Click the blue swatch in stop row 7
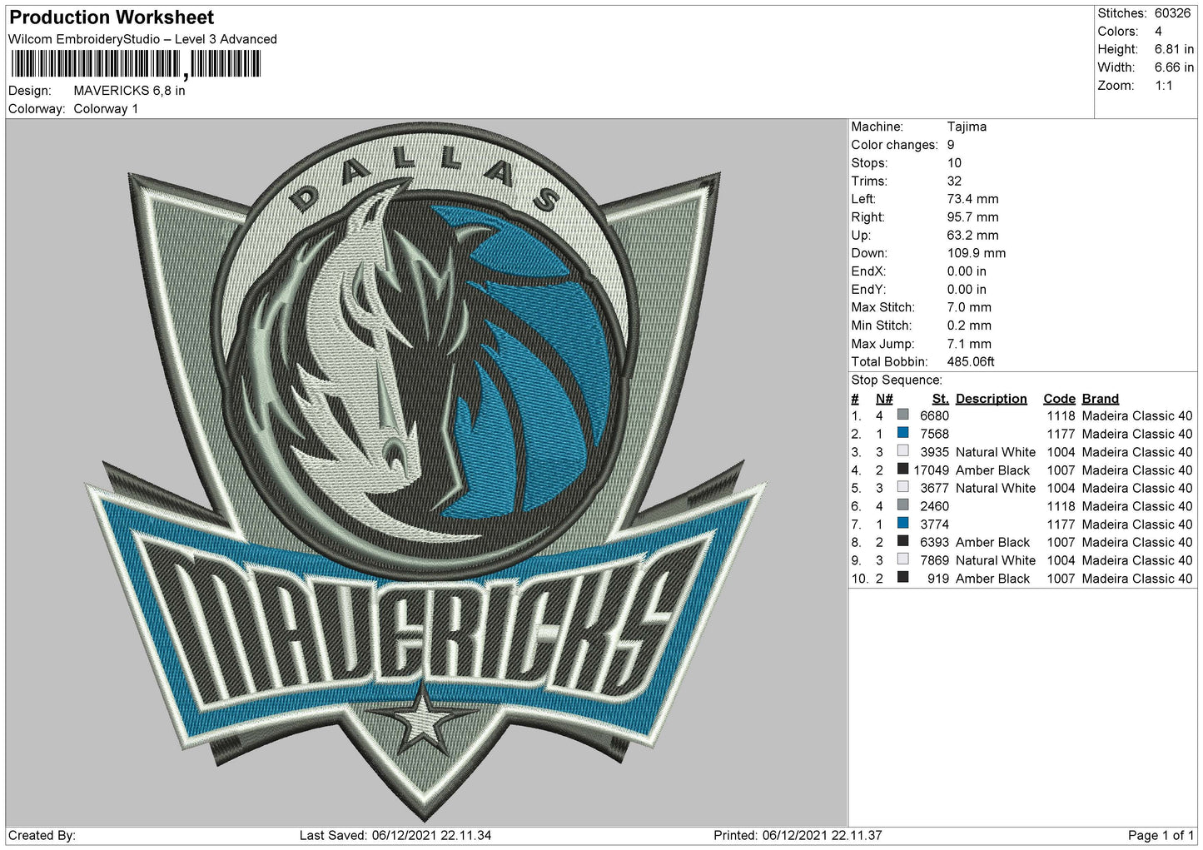The width and height of the screenshot is (1203, 850). coord(902,524)
